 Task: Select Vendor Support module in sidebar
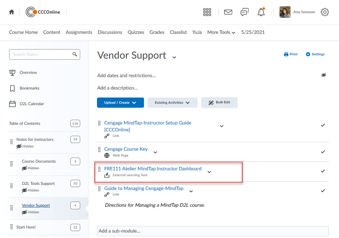36,205
